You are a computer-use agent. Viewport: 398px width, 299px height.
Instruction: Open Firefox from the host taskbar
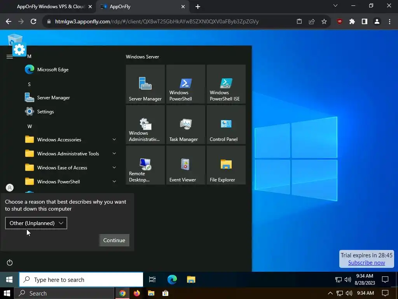(137, 293)
